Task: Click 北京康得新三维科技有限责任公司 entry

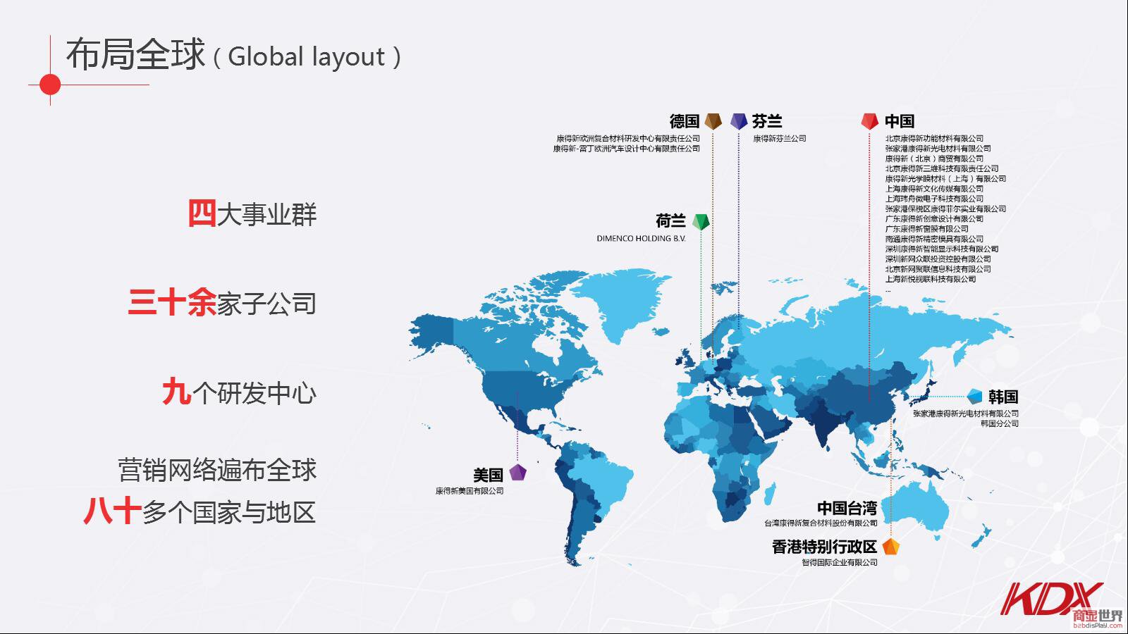Action: tap(942, 168)
